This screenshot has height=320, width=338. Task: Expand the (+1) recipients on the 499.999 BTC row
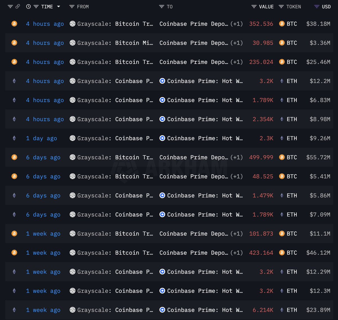pyautogui.click(x=236, y=157)
